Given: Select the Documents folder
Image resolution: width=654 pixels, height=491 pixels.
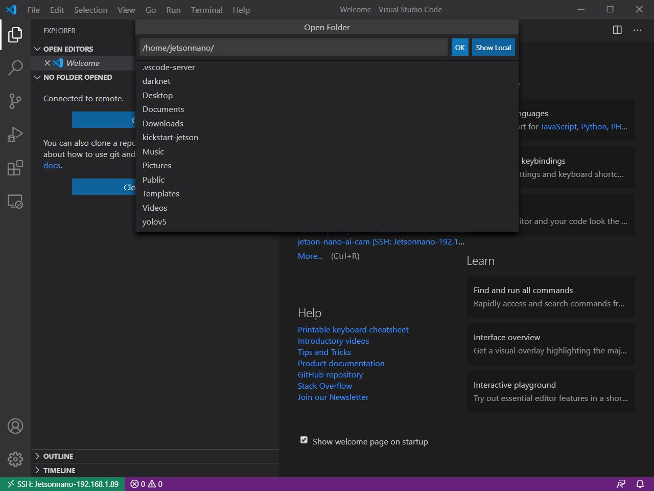Looking at the screenshot, I should [327, 109].
